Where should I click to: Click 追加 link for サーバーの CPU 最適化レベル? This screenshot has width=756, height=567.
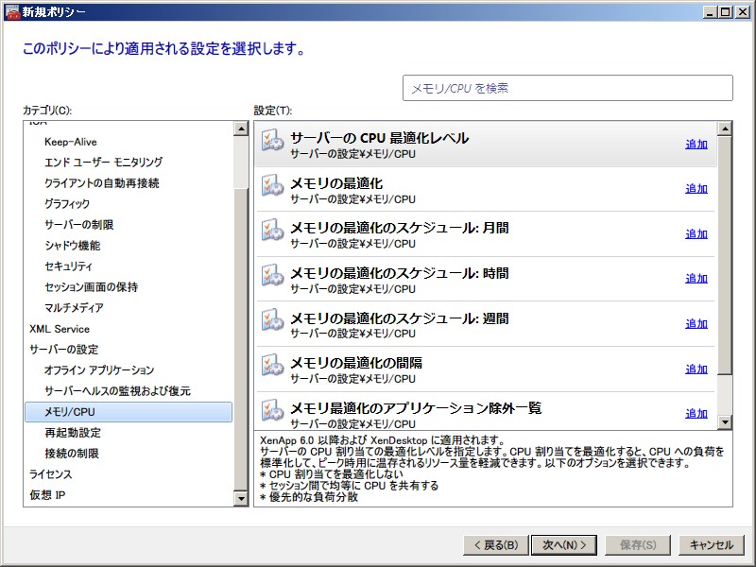coord(696,144)
